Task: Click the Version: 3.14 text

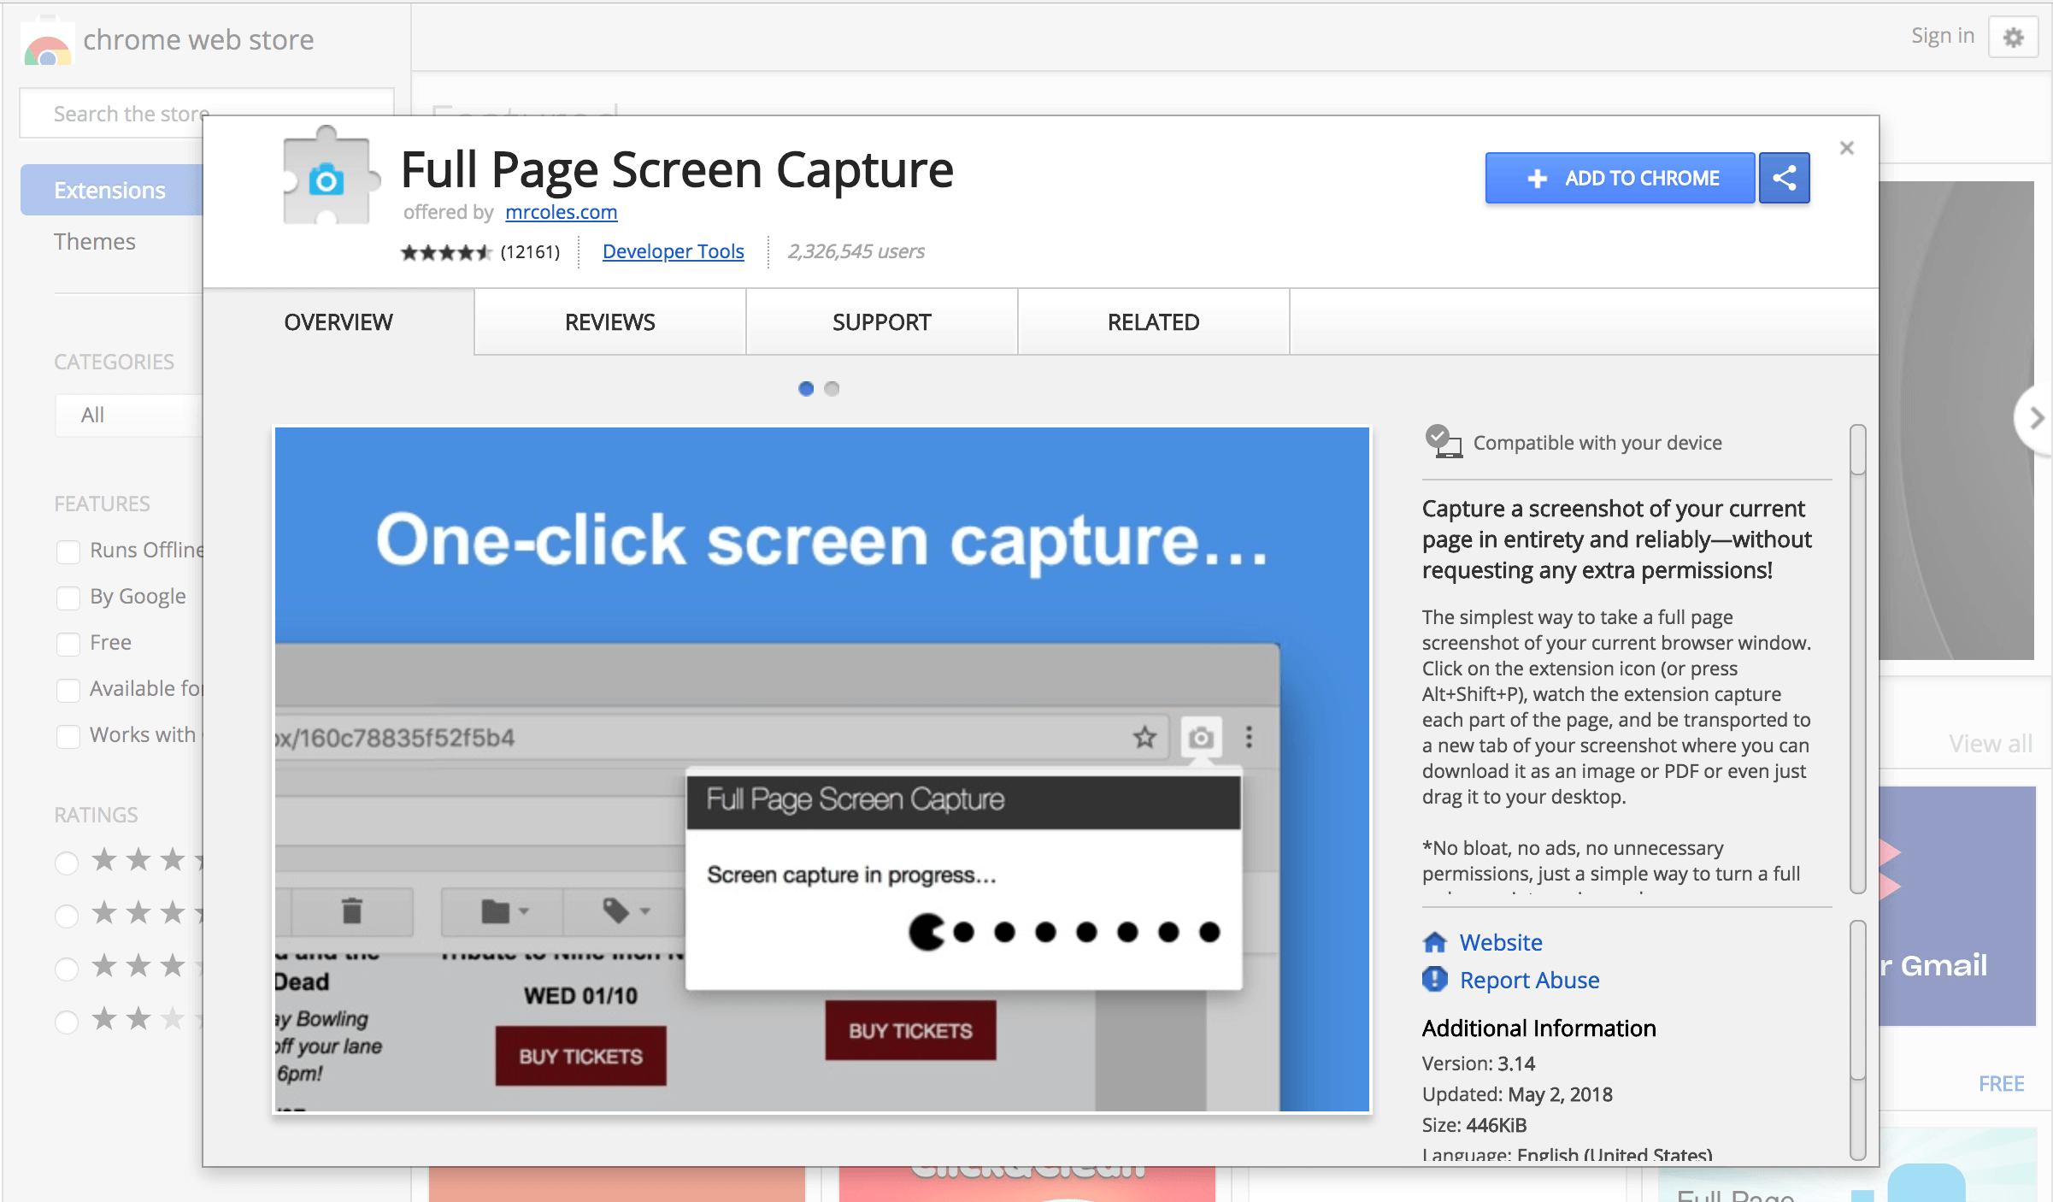Action: (1479, 1064)
